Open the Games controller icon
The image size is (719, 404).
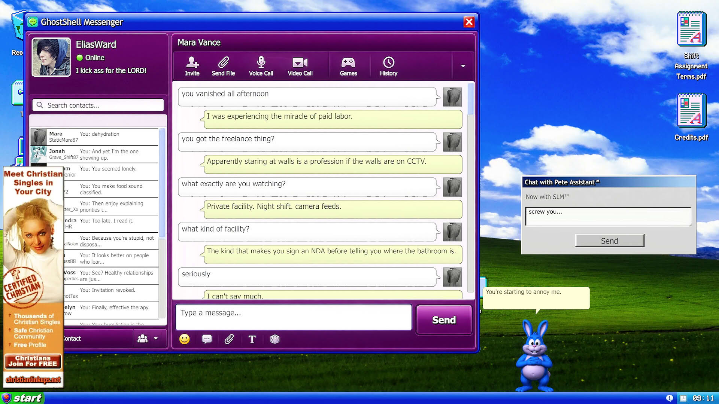[x=348, y=66]
